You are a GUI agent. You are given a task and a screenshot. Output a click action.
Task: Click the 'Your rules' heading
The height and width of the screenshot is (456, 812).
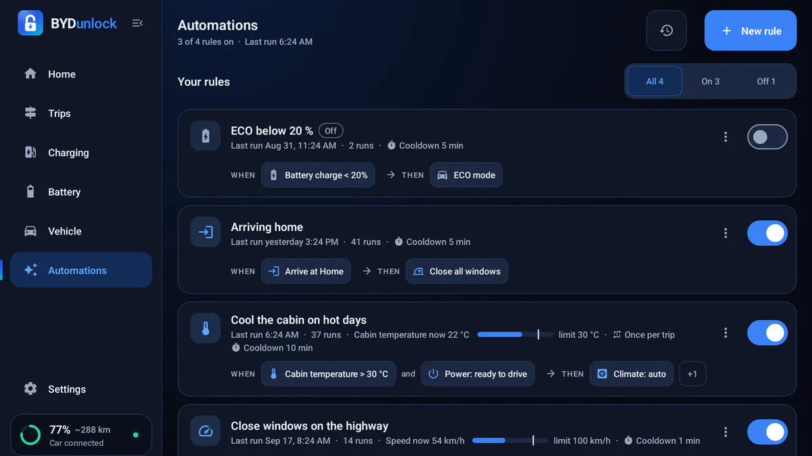(x=204, y=82)
